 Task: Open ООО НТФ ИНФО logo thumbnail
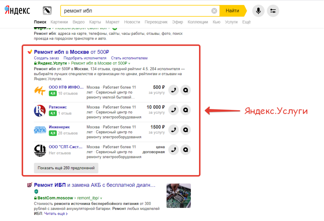pyautogui.click(x=40, y=91)
